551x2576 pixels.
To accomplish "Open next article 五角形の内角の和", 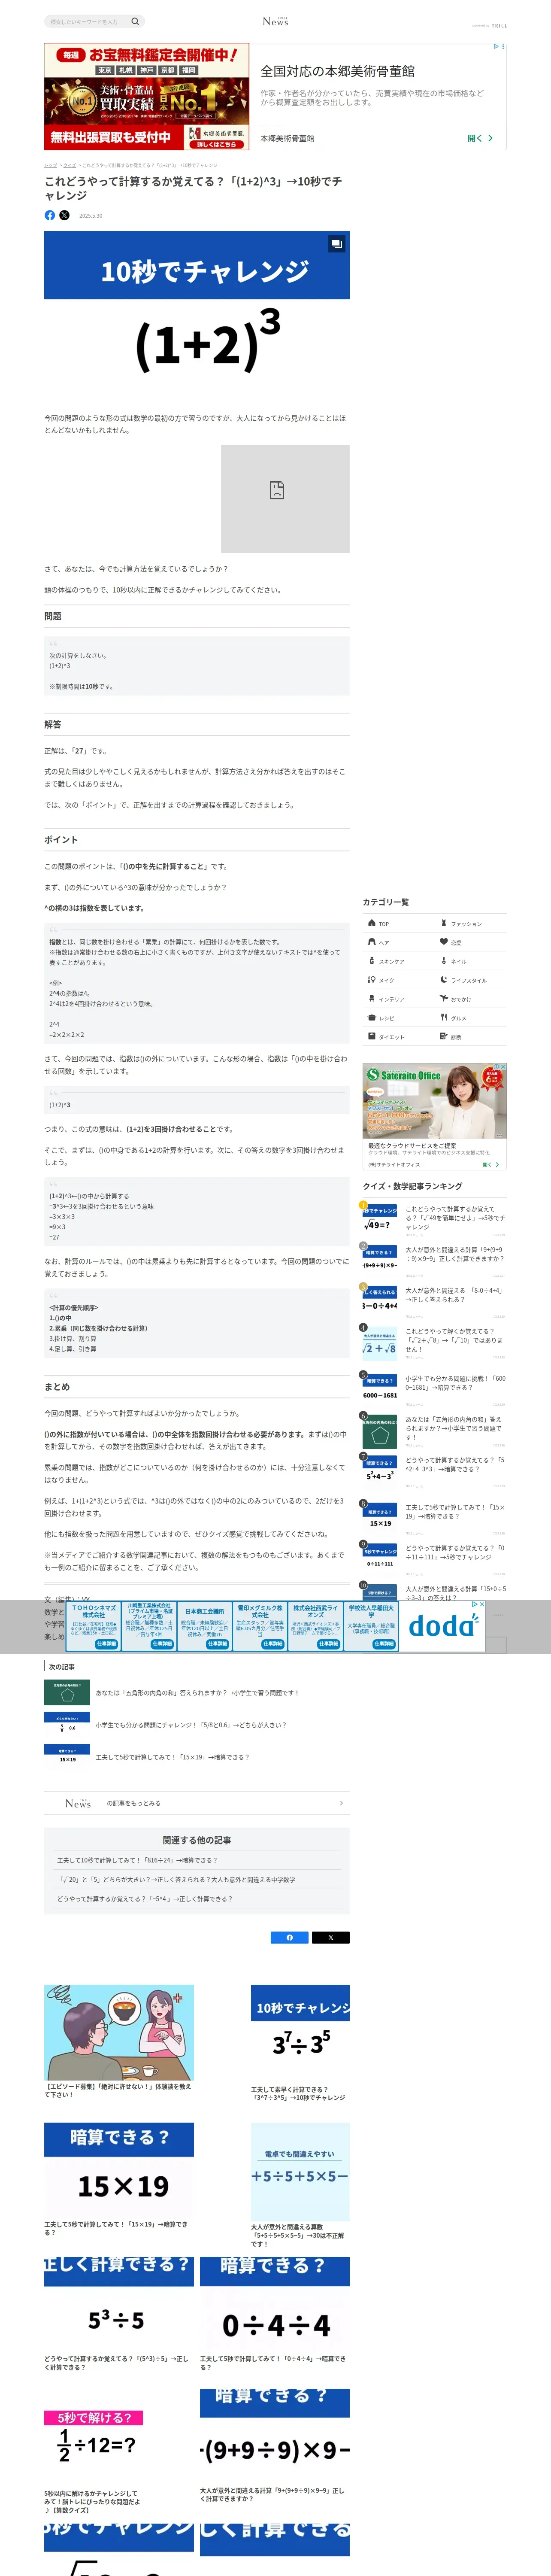I will (197, 1693).
